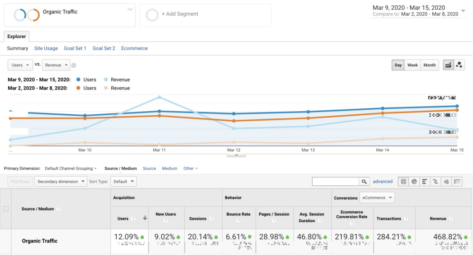This screenshot has height=255, width=473.
Task: Open the Secondary dimension dropdown
Action: [61, 182]
